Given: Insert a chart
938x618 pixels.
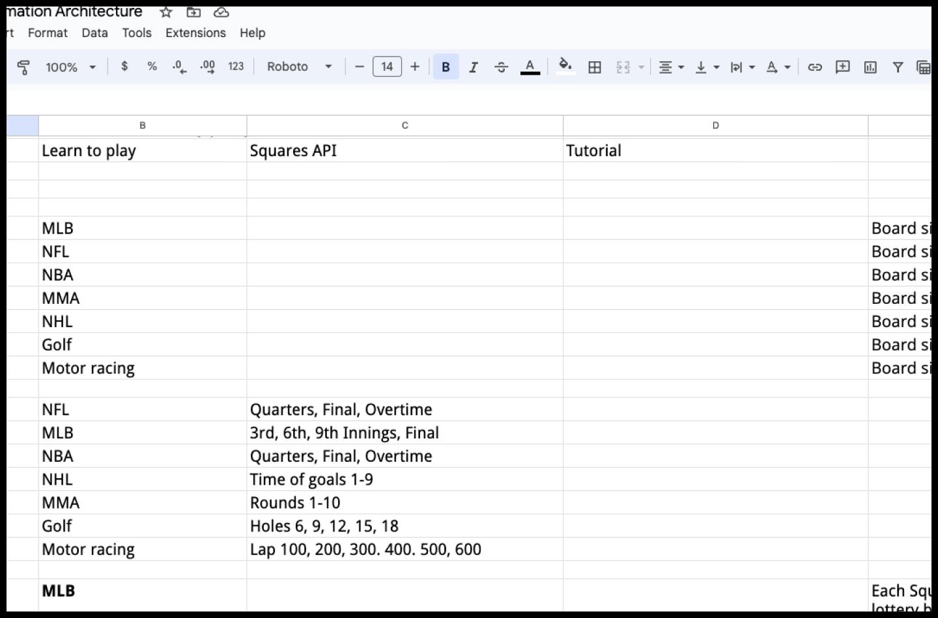Looking at the screenshot, I should click(870, 67).
